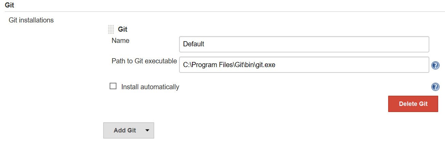Enable the Install automatically checkbox

[x=113, y=86]
